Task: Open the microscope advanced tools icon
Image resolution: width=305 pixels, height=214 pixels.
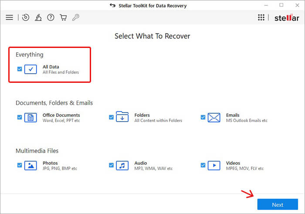Action: [x=38, y=17]
